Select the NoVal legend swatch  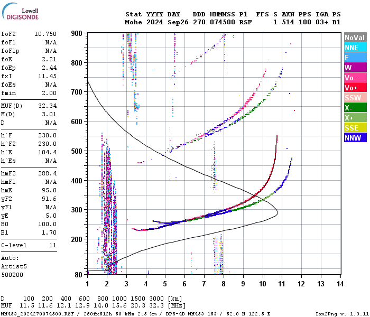(x=354, y=38)
